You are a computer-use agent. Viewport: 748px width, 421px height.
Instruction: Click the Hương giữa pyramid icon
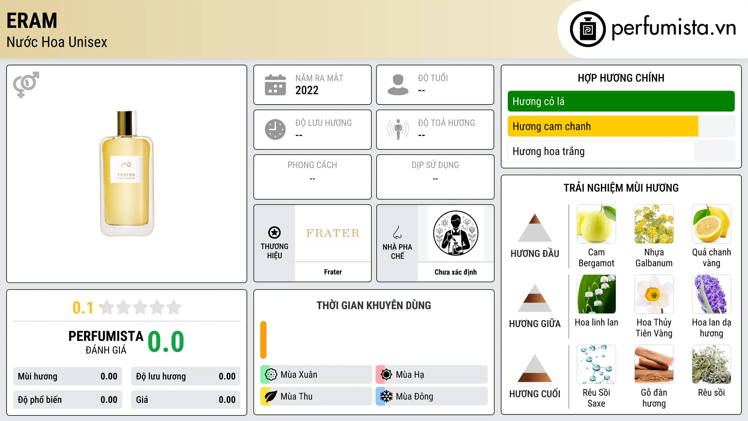point(535,298)
